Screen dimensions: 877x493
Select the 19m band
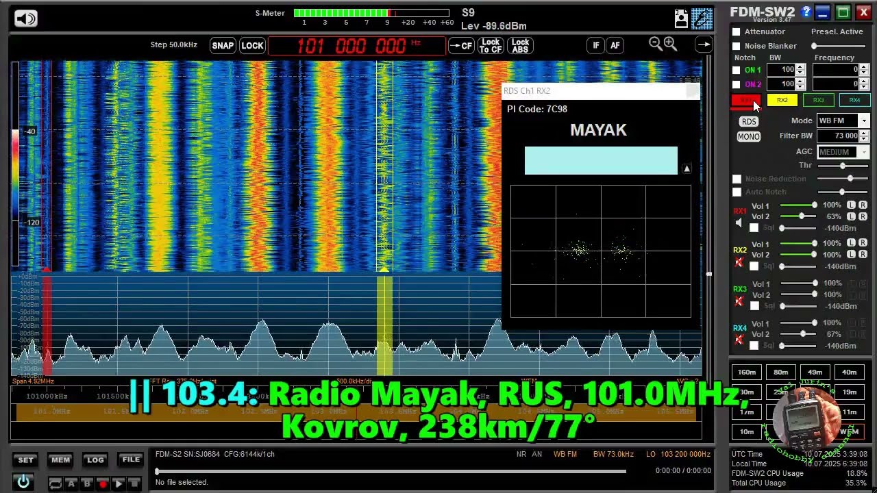click(x=850, y=392)
